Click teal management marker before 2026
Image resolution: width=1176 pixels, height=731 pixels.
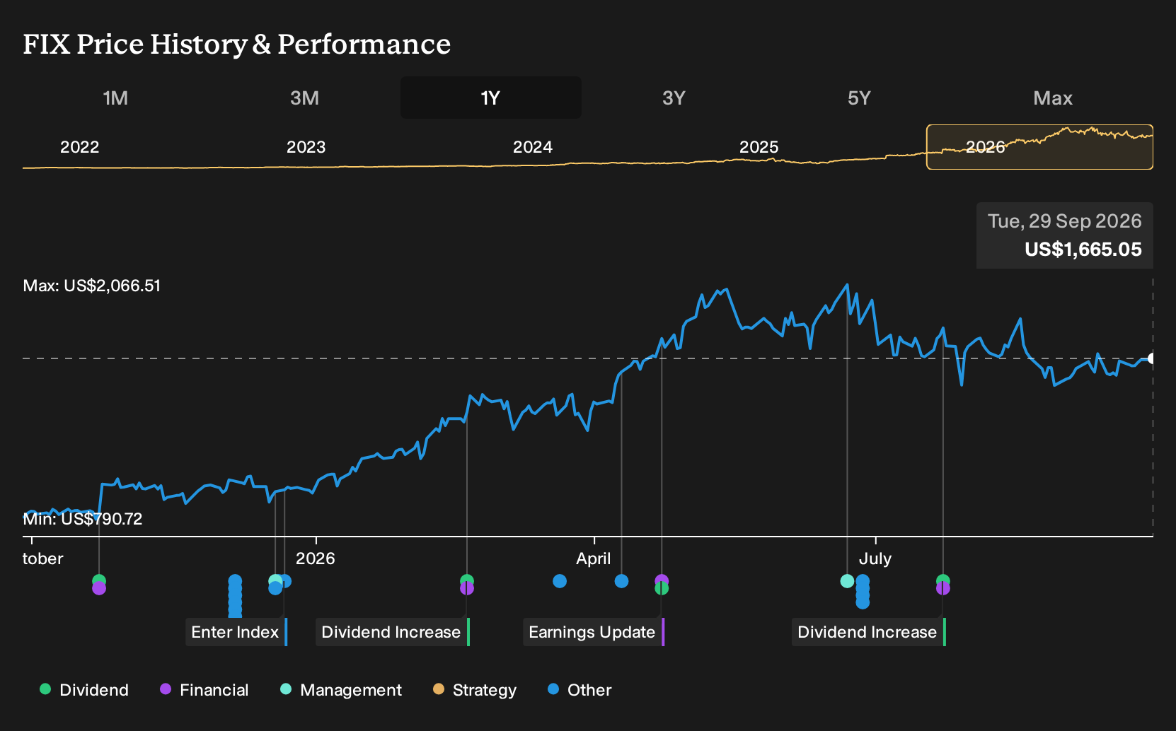pos(275,581)
